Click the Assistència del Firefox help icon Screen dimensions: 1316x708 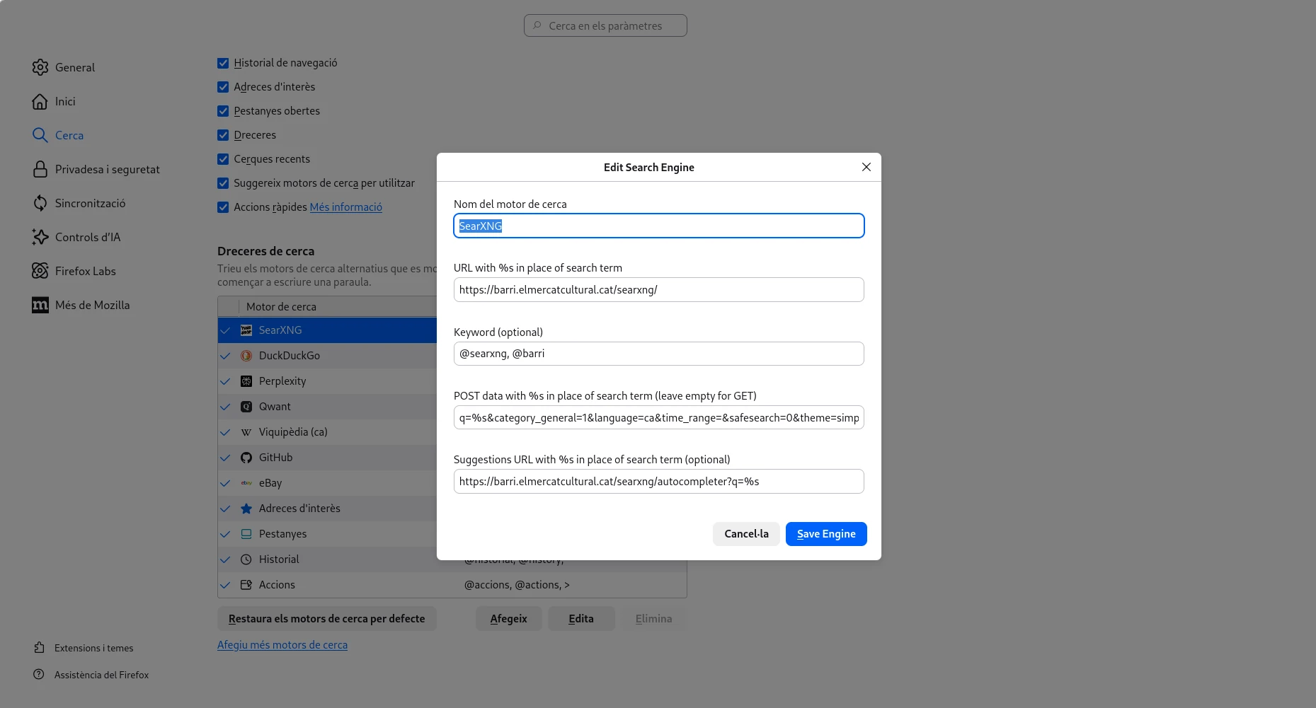pyautogui.click(x=39, y=675)
